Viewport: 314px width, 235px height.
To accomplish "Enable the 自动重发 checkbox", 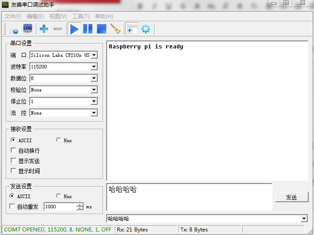I will (12, 206).
